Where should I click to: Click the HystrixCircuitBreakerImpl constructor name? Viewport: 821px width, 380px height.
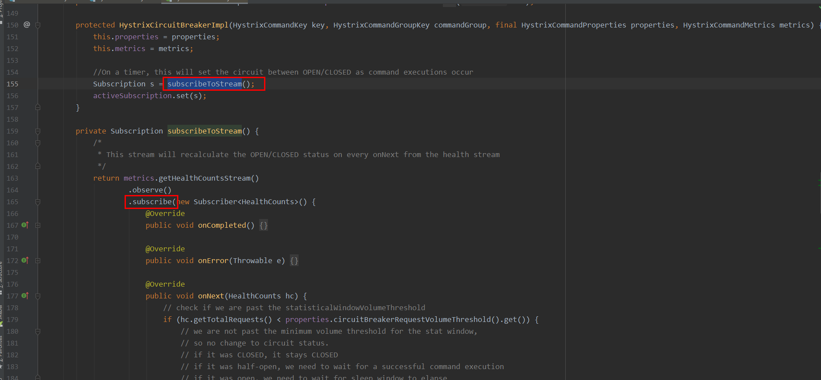click(174, 25)
